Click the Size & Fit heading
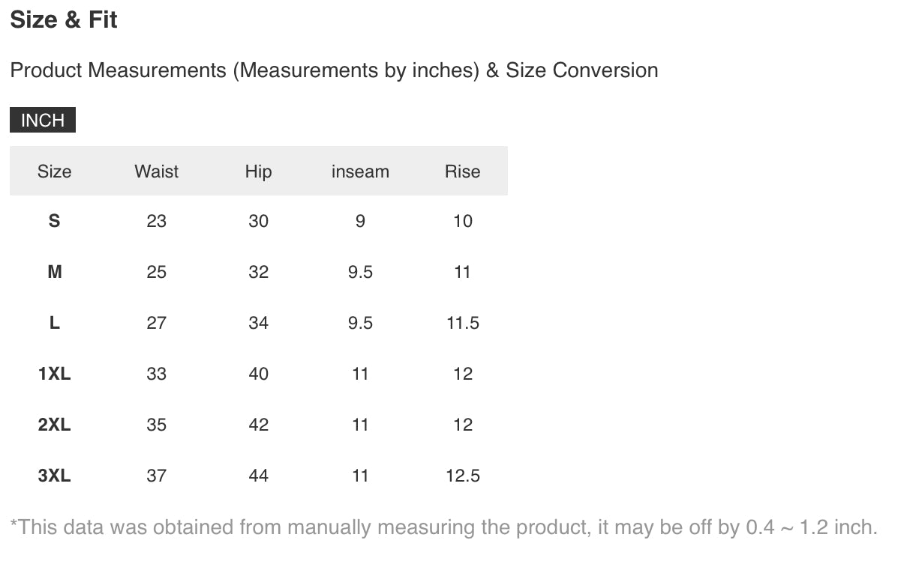The width and height of the screenshot is (913, 564). click(x=64, y=20)
